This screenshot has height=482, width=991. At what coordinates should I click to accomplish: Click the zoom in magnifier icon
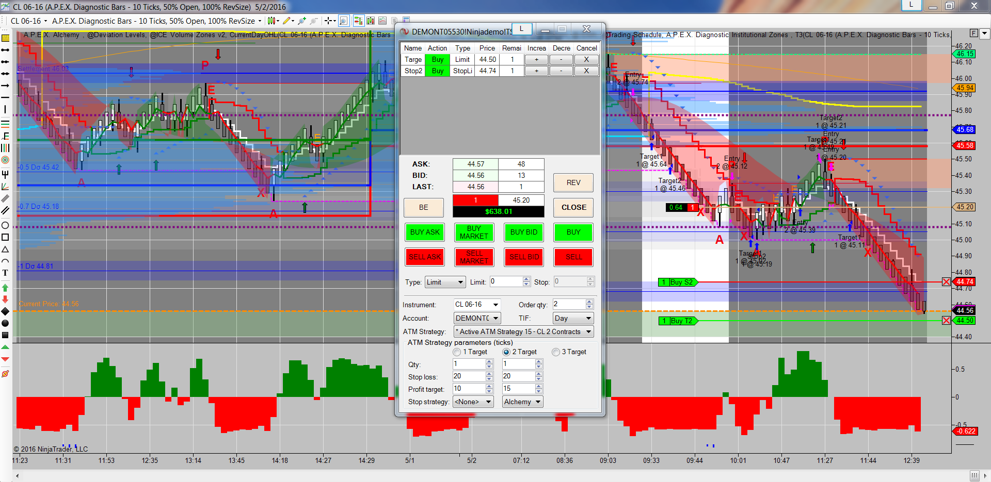point(302,21)
